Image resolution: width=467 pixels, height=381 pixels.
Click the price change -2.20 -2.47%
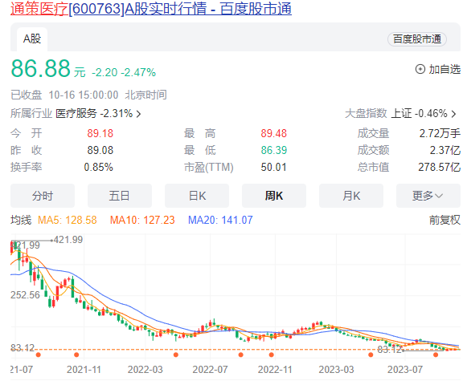click(x=124, y=72)
